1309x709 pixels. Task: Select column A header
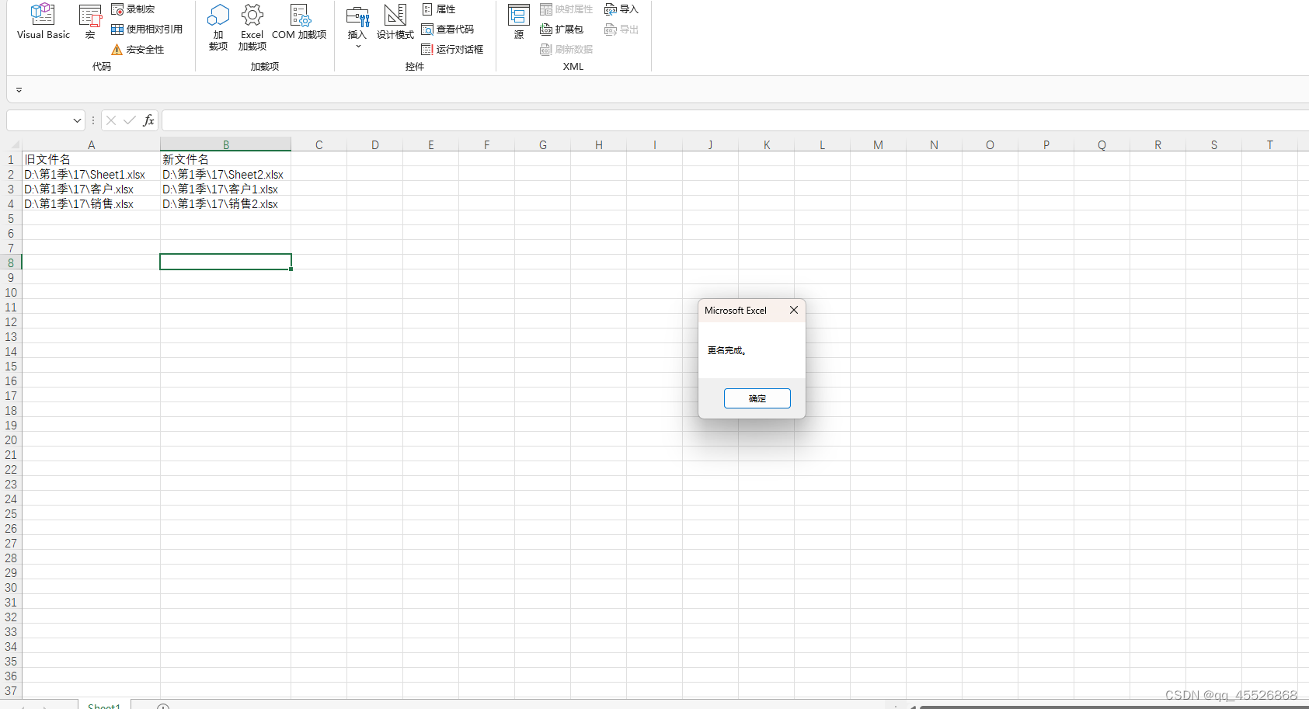(91, 145)
